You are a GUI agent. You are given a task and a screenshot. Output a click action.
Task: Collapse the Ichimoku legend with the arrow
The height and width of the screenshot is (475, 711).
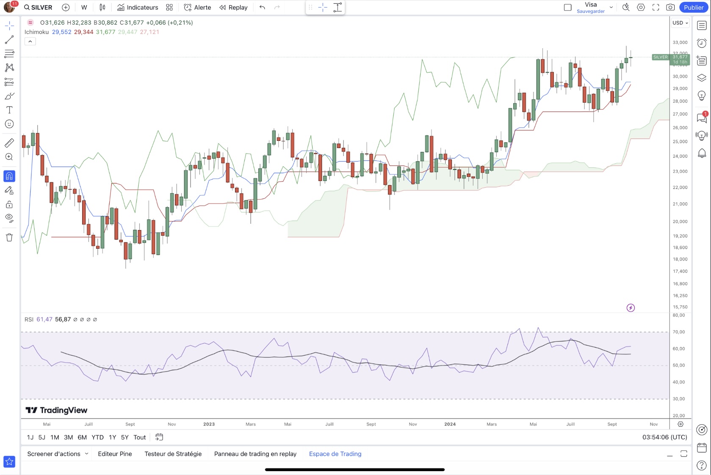30,41
